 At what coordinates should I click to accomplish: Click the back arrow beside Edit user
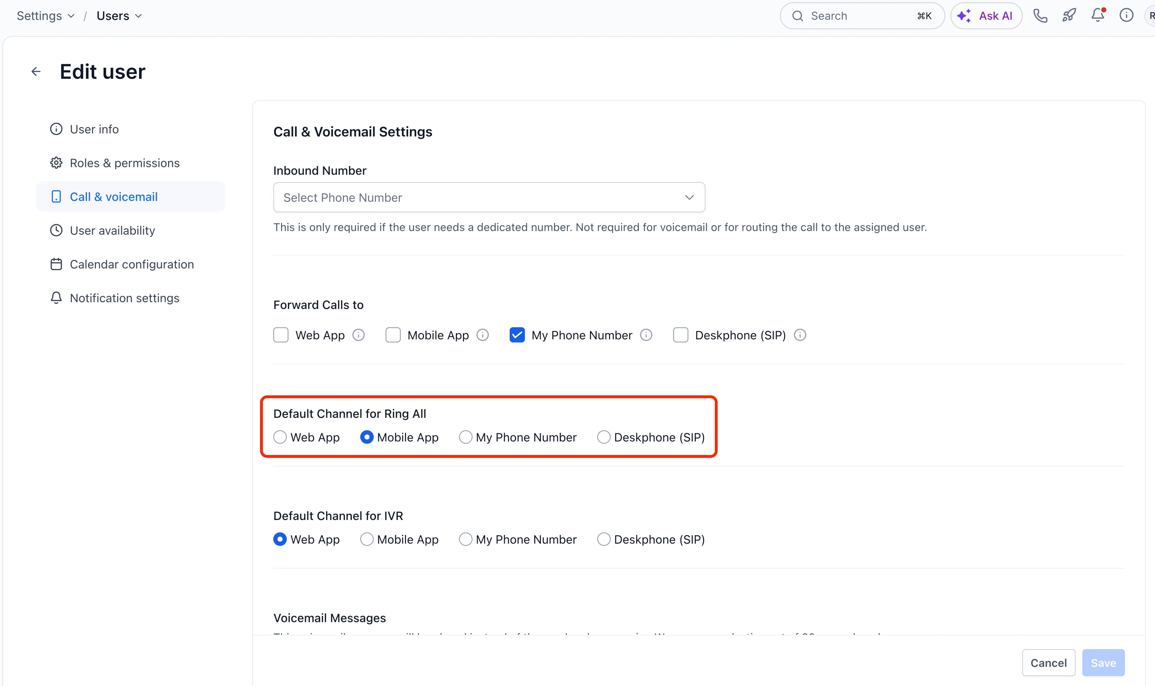pyautogui.click(x=36, y=72)
